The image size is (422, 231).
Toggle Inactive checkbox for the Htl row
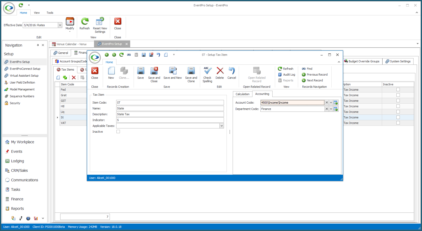[x=398, y=106]
